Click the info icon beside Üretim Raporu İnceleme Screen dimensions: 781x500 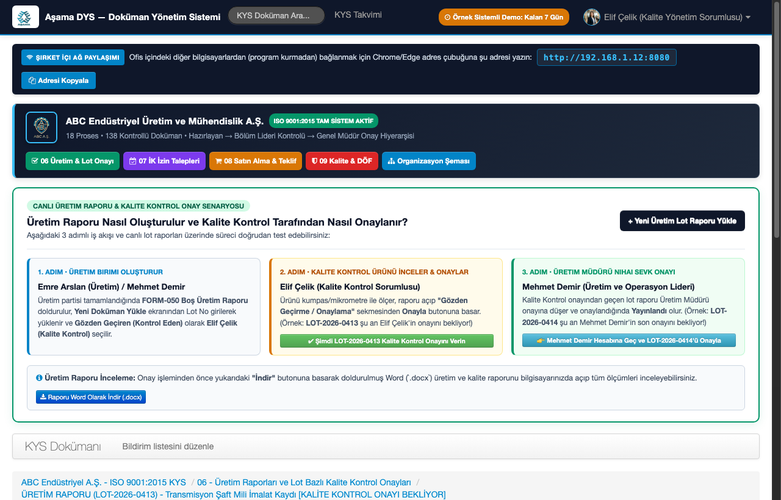(39, 378)
